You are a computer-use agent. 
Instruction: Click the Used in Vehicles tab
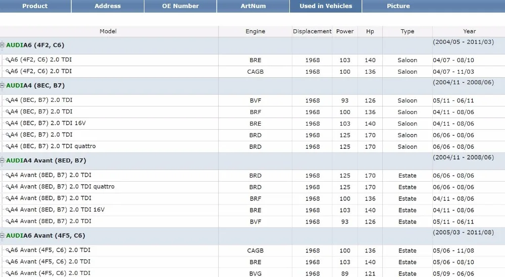[x=326, y=6]
